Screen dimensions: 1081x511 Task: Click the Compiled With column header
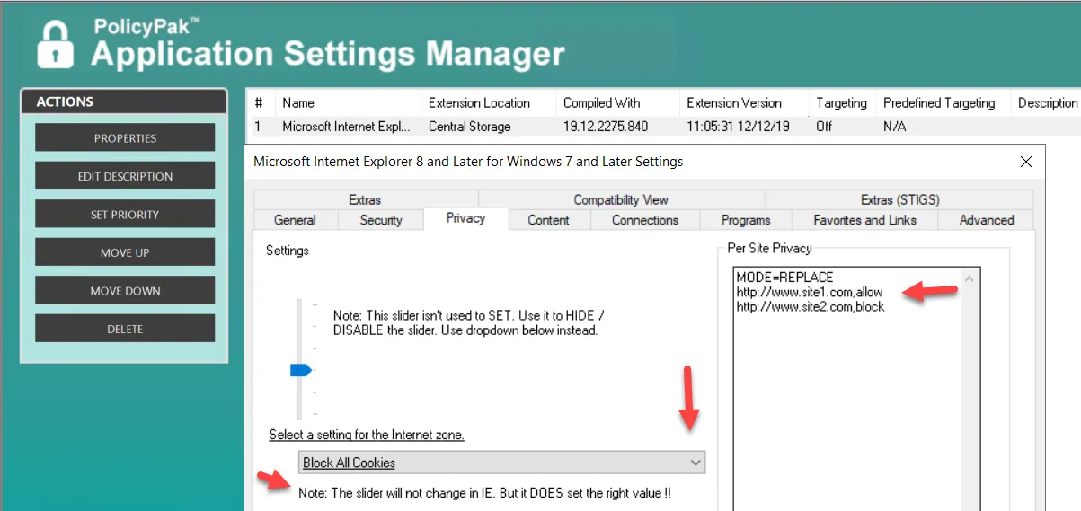pyautogui.click(x=617, y=103)
